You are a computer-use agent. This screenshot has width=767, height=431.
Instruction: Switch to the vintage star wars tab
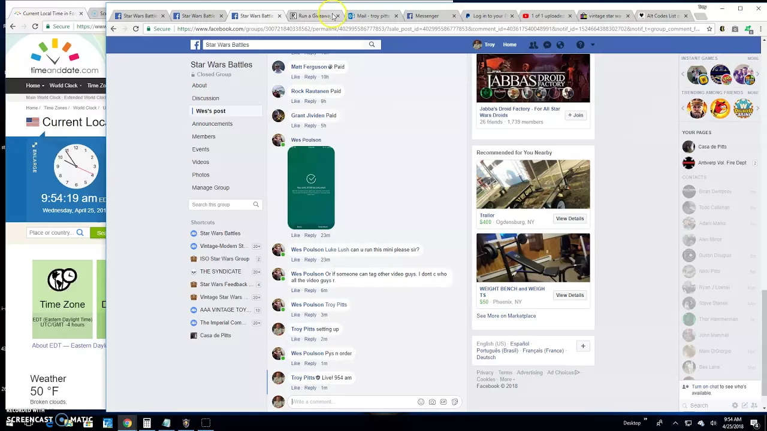coord(605,16)
